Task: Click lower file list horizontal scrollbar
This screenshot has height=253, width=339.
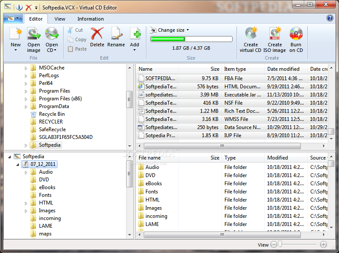Action: click(222, 235)
